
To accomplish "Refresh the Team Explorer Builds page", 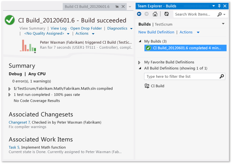I will (166, 14).
